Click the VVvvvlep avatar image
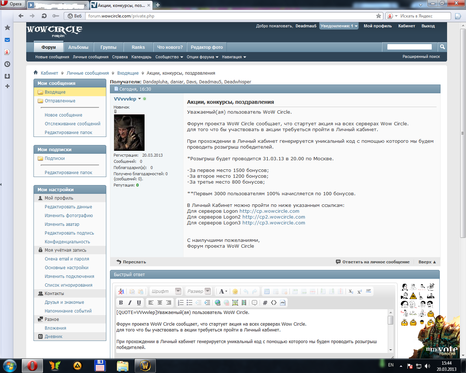The width and height of the screenshot is (466, 373). (x=129, y=133)
